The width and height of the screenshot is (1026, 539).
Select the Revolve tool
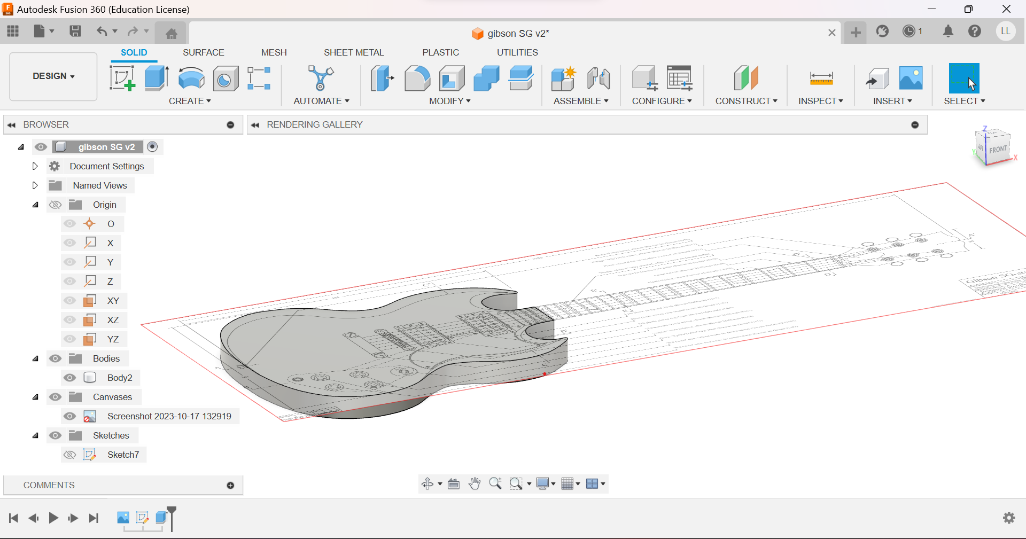tap(191, 78)
